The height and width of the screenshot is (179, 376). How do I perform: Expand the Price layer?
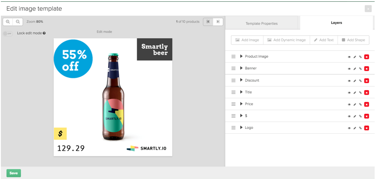pyautogui.click(x=241, y=104)
